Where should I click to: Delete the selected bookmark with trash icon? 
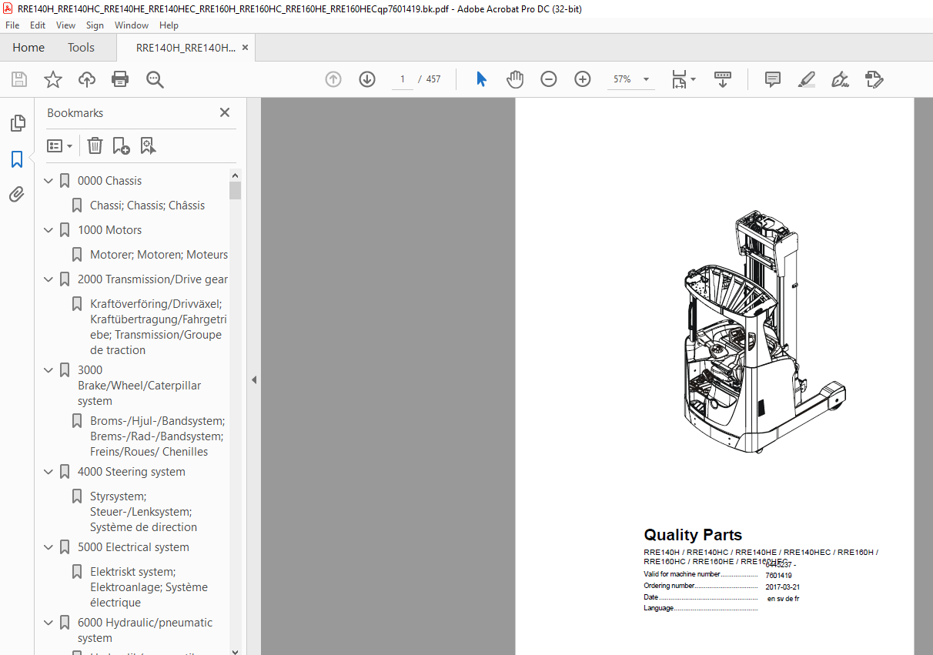[x=95, y=145]
